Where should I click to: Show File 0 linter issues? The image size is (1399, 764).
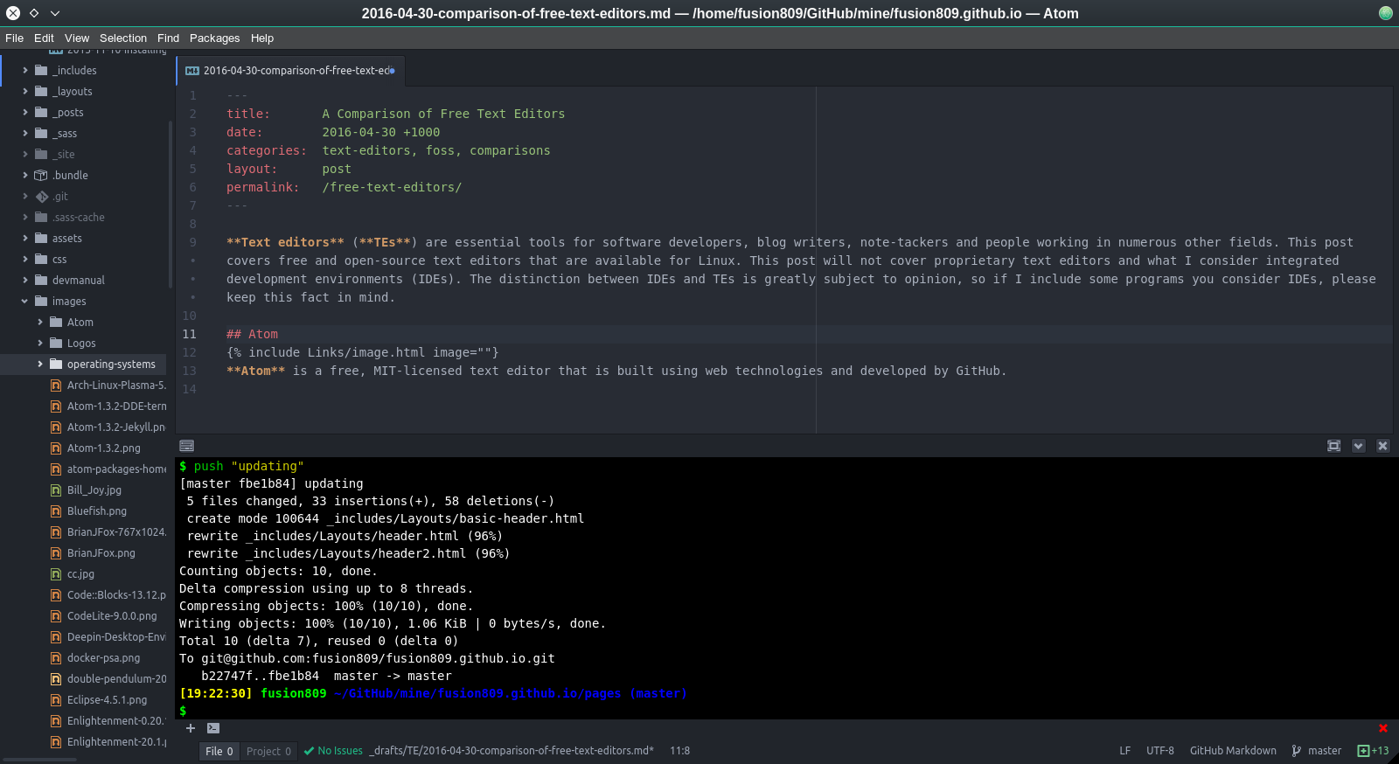[x=219, y=751]
